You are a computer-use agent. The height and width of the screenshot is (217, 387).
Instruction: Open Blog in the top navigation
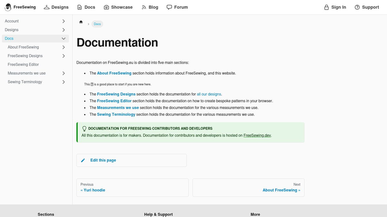click(154, 7)
